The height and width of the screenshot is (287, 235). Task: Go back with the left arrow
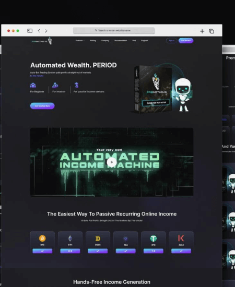click(39, 31)
